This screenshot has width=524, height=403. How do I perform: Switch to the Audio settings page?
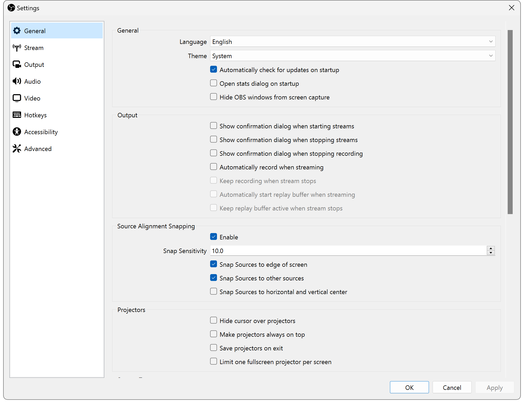(32, 81)
